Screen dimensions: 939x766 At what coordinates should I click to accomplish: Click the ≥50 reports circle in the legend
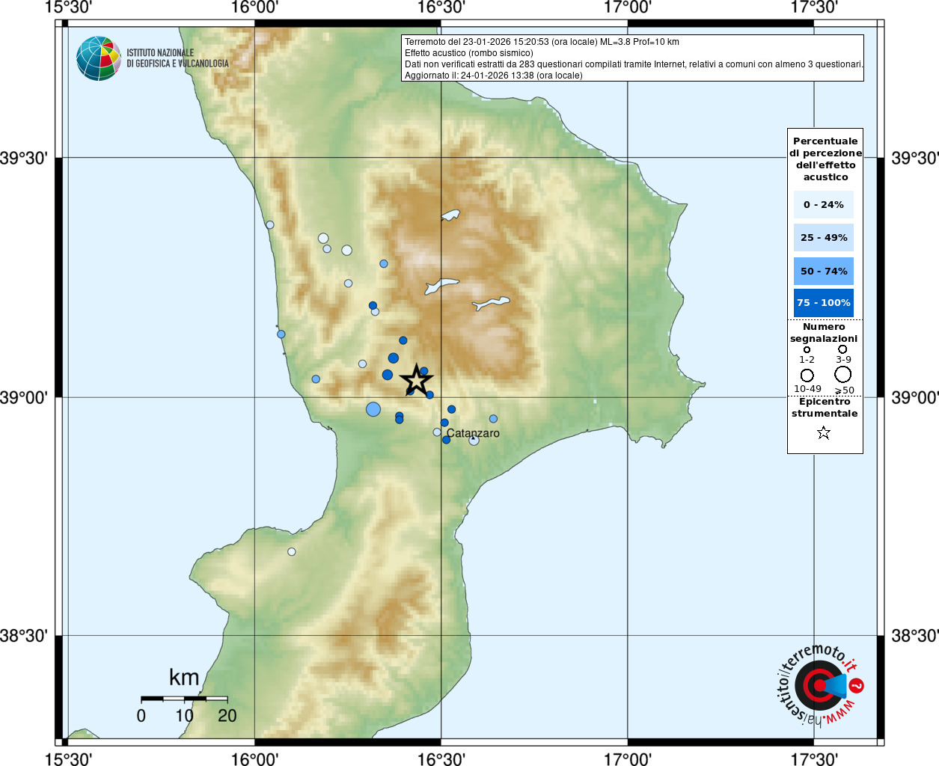pyautogui.click(x=843, y=374)
